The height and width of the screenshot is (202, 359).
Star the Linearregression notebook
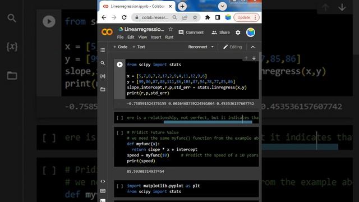pyautogui.click(x=171, y=29)
